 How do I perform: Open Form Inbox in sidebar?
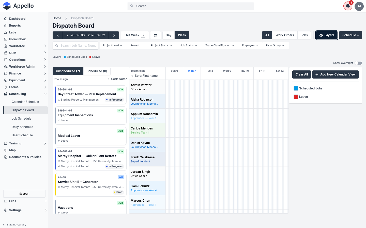pos(17,39)
